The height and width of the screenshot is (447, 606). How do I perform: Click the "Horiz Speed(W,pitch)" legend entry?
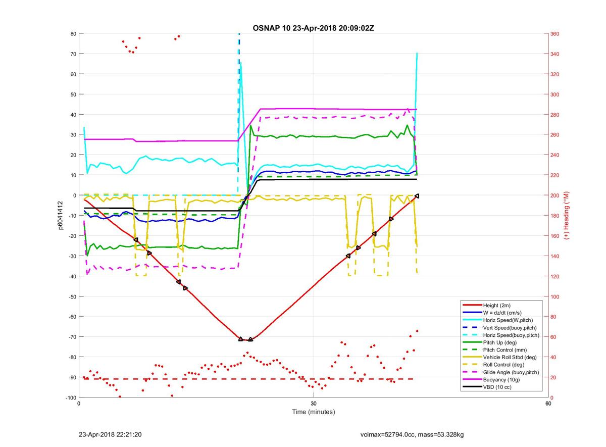[508, 320]
